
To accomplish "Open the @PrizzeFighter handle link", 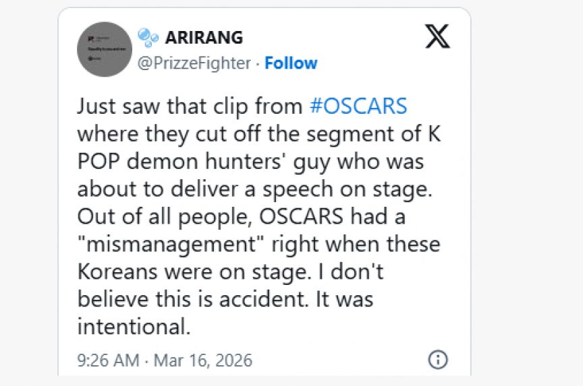I will [x=194, y=63].
